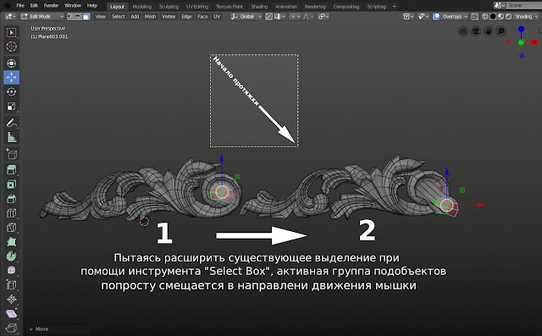Open the viewport gizmos dropdown
The width and height of the screenshot is (542, 336).
[423, 16]
